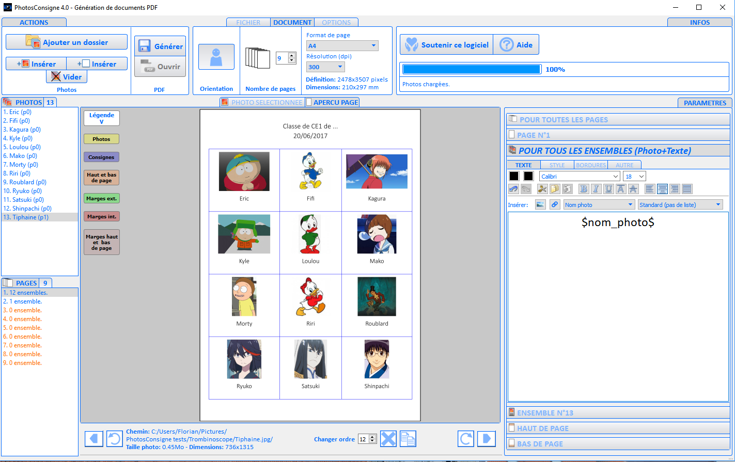Open the Résolution 300 dpi dropdown
Viewport: 735px width, 462px height.
(325, 67)
